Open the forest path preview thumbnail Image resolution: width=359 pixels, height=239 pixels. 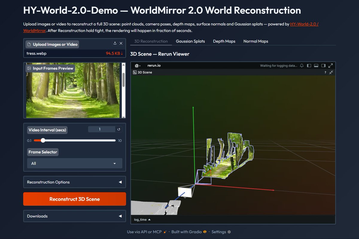[73, 91]
